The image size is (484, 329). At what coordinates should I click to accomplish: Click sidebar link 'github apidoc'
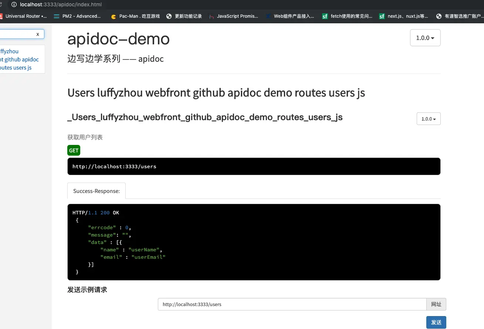tap(19, 60)
